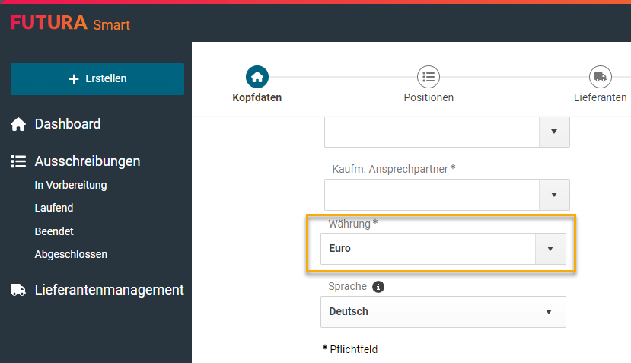Click the Ausschreibungen list icon in sidebar

click(18, 161)
